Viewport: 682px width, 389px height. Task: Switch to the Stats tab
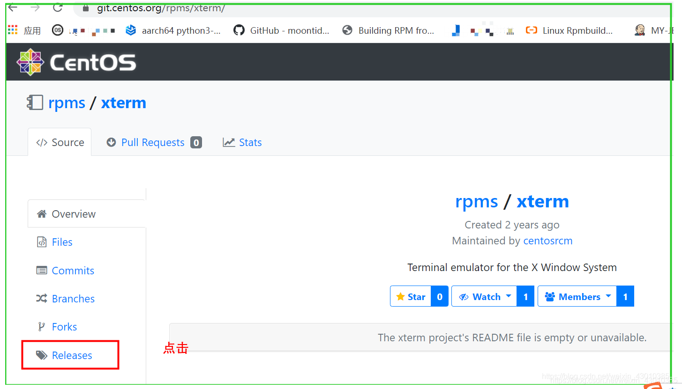click(242, 142)
